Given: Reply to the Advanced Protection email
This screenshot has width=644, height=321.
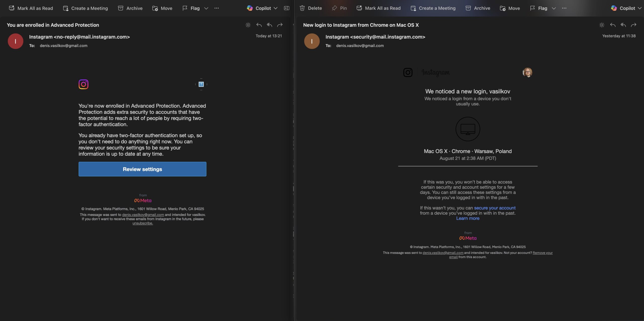Looking at the screenshot, I should point(259,25).
